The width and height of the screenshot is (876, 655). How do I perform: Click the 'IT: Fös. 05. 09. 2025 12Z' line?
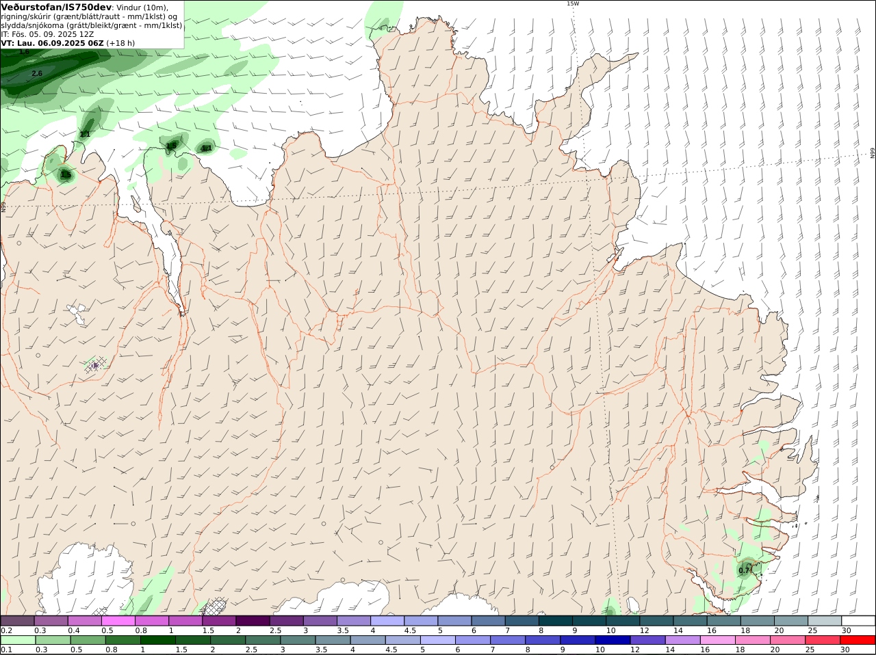tap(47, 34)
